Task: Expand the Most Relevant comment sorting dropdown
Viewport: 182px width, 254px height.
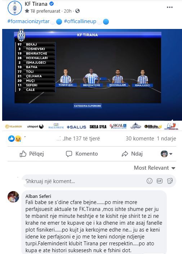Action: coord(155,168)
